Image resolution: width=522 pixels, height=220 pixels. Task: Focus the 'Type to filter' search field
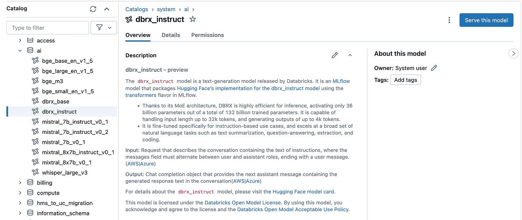point(48,27)
